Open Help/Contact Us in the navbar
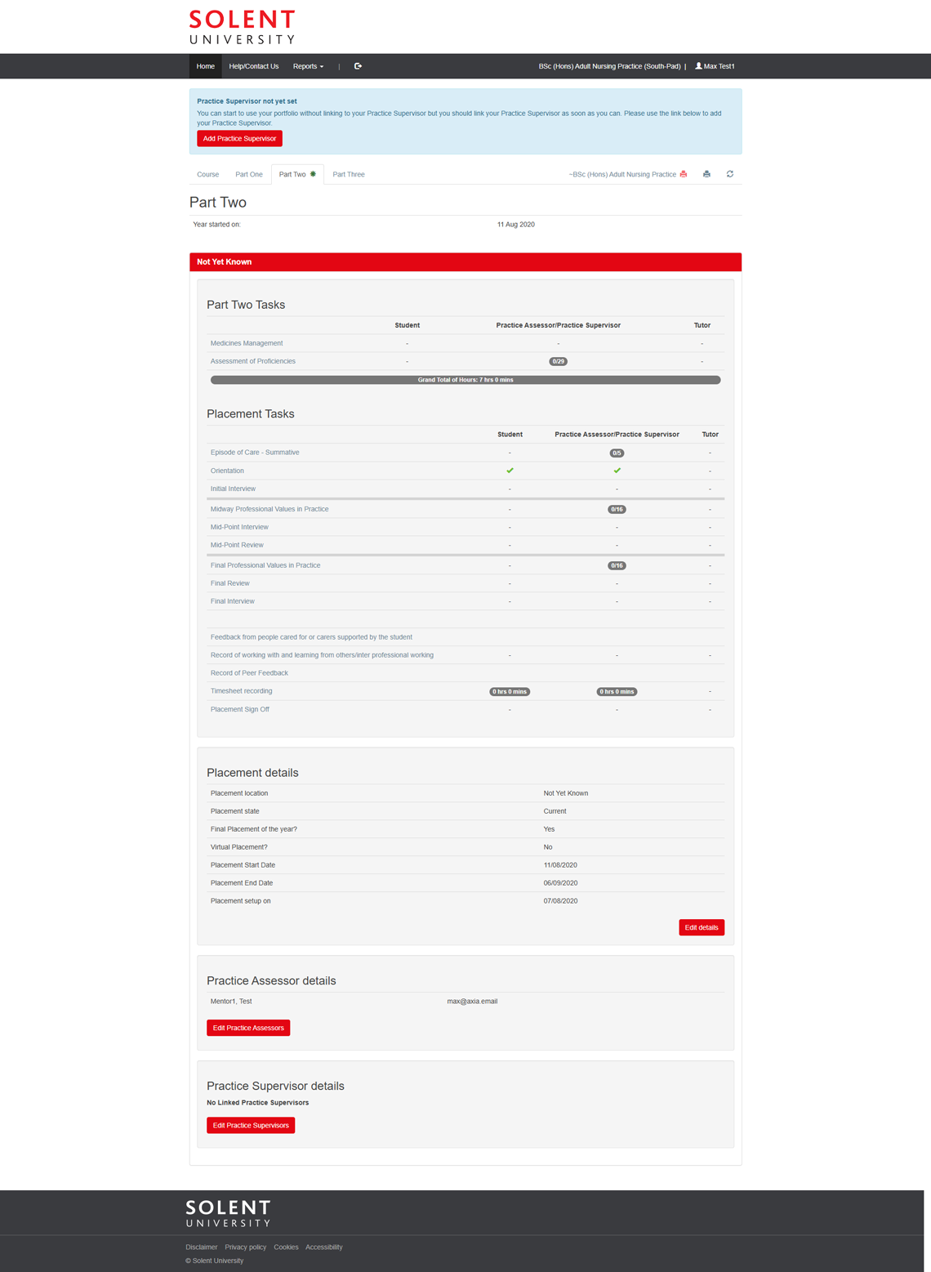 tap(253, 66)
